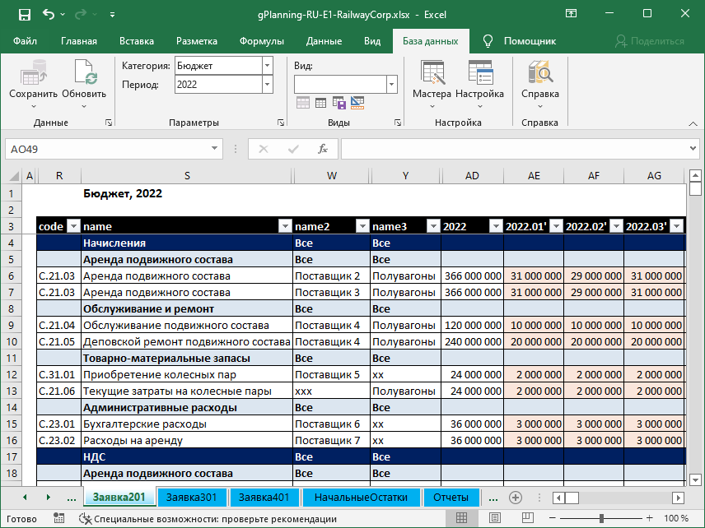Select cell Деповской ремонт подвижного состава
705x528 pixels.
[x=187, y=341]
